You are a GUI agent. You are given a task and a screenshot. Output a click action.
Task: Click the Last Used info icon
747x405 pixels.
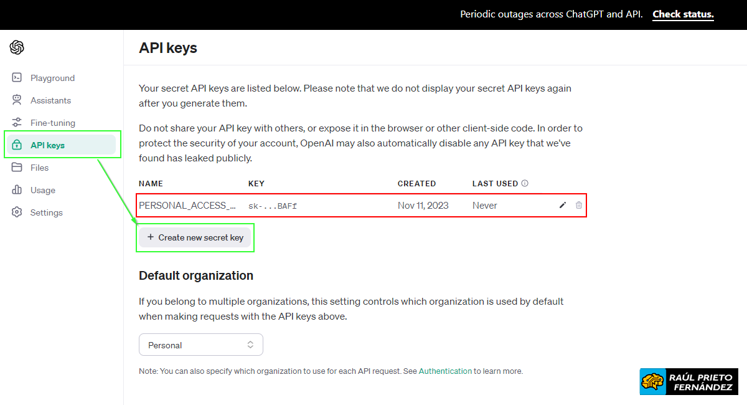[x=525, y=183]
